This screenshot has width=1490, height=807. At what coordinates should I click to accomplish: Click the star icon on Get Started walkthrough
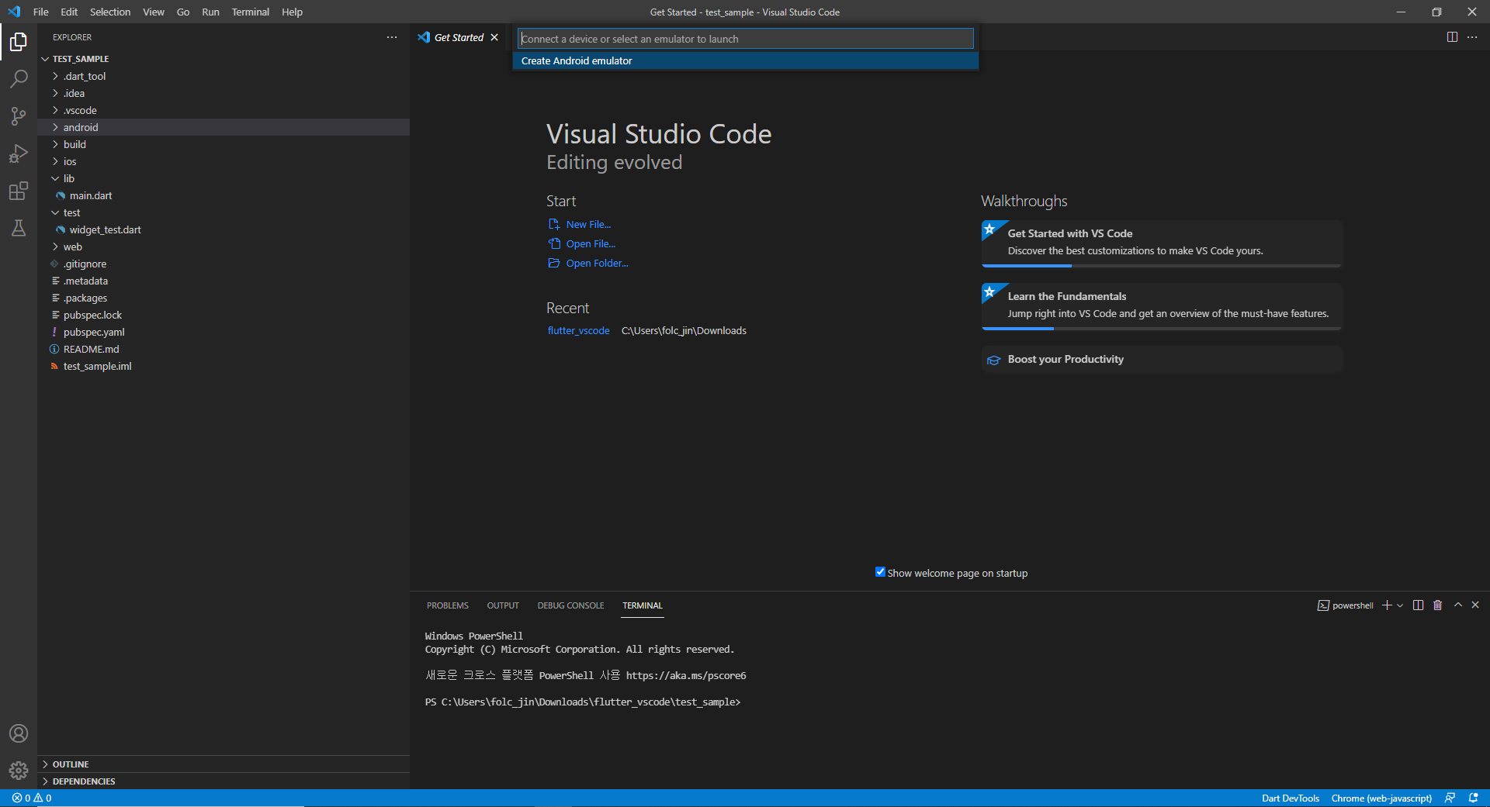click(990, 229)
